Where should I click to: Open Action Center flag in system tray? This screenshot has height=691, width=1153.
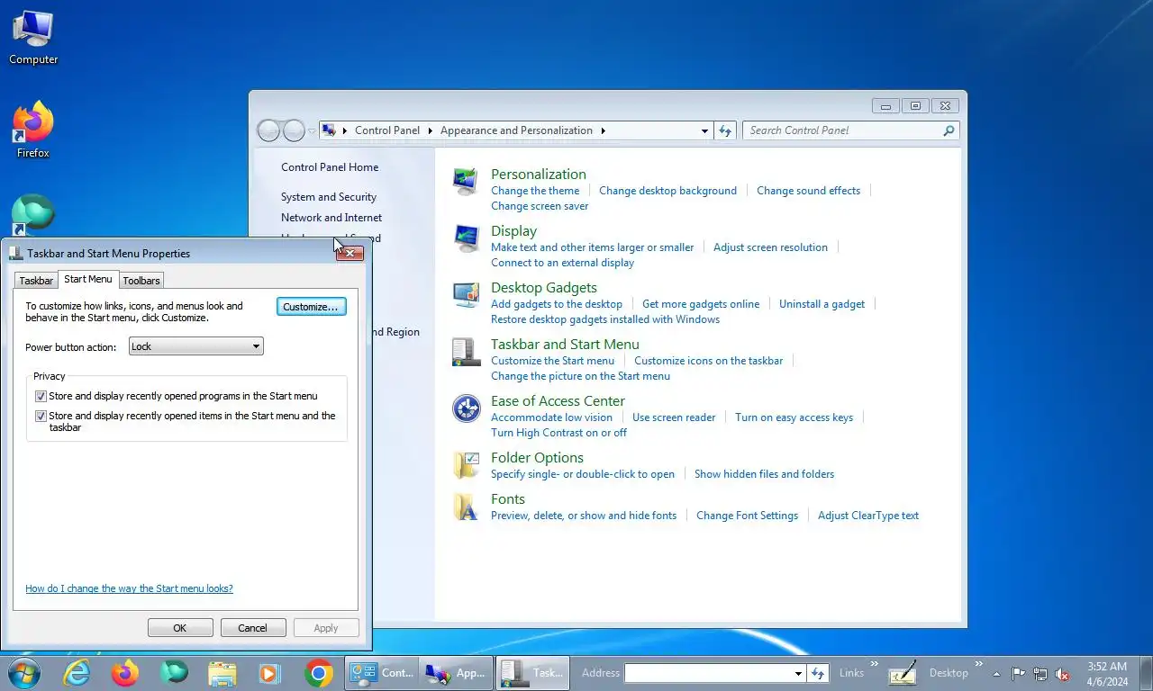(1018, 673)
